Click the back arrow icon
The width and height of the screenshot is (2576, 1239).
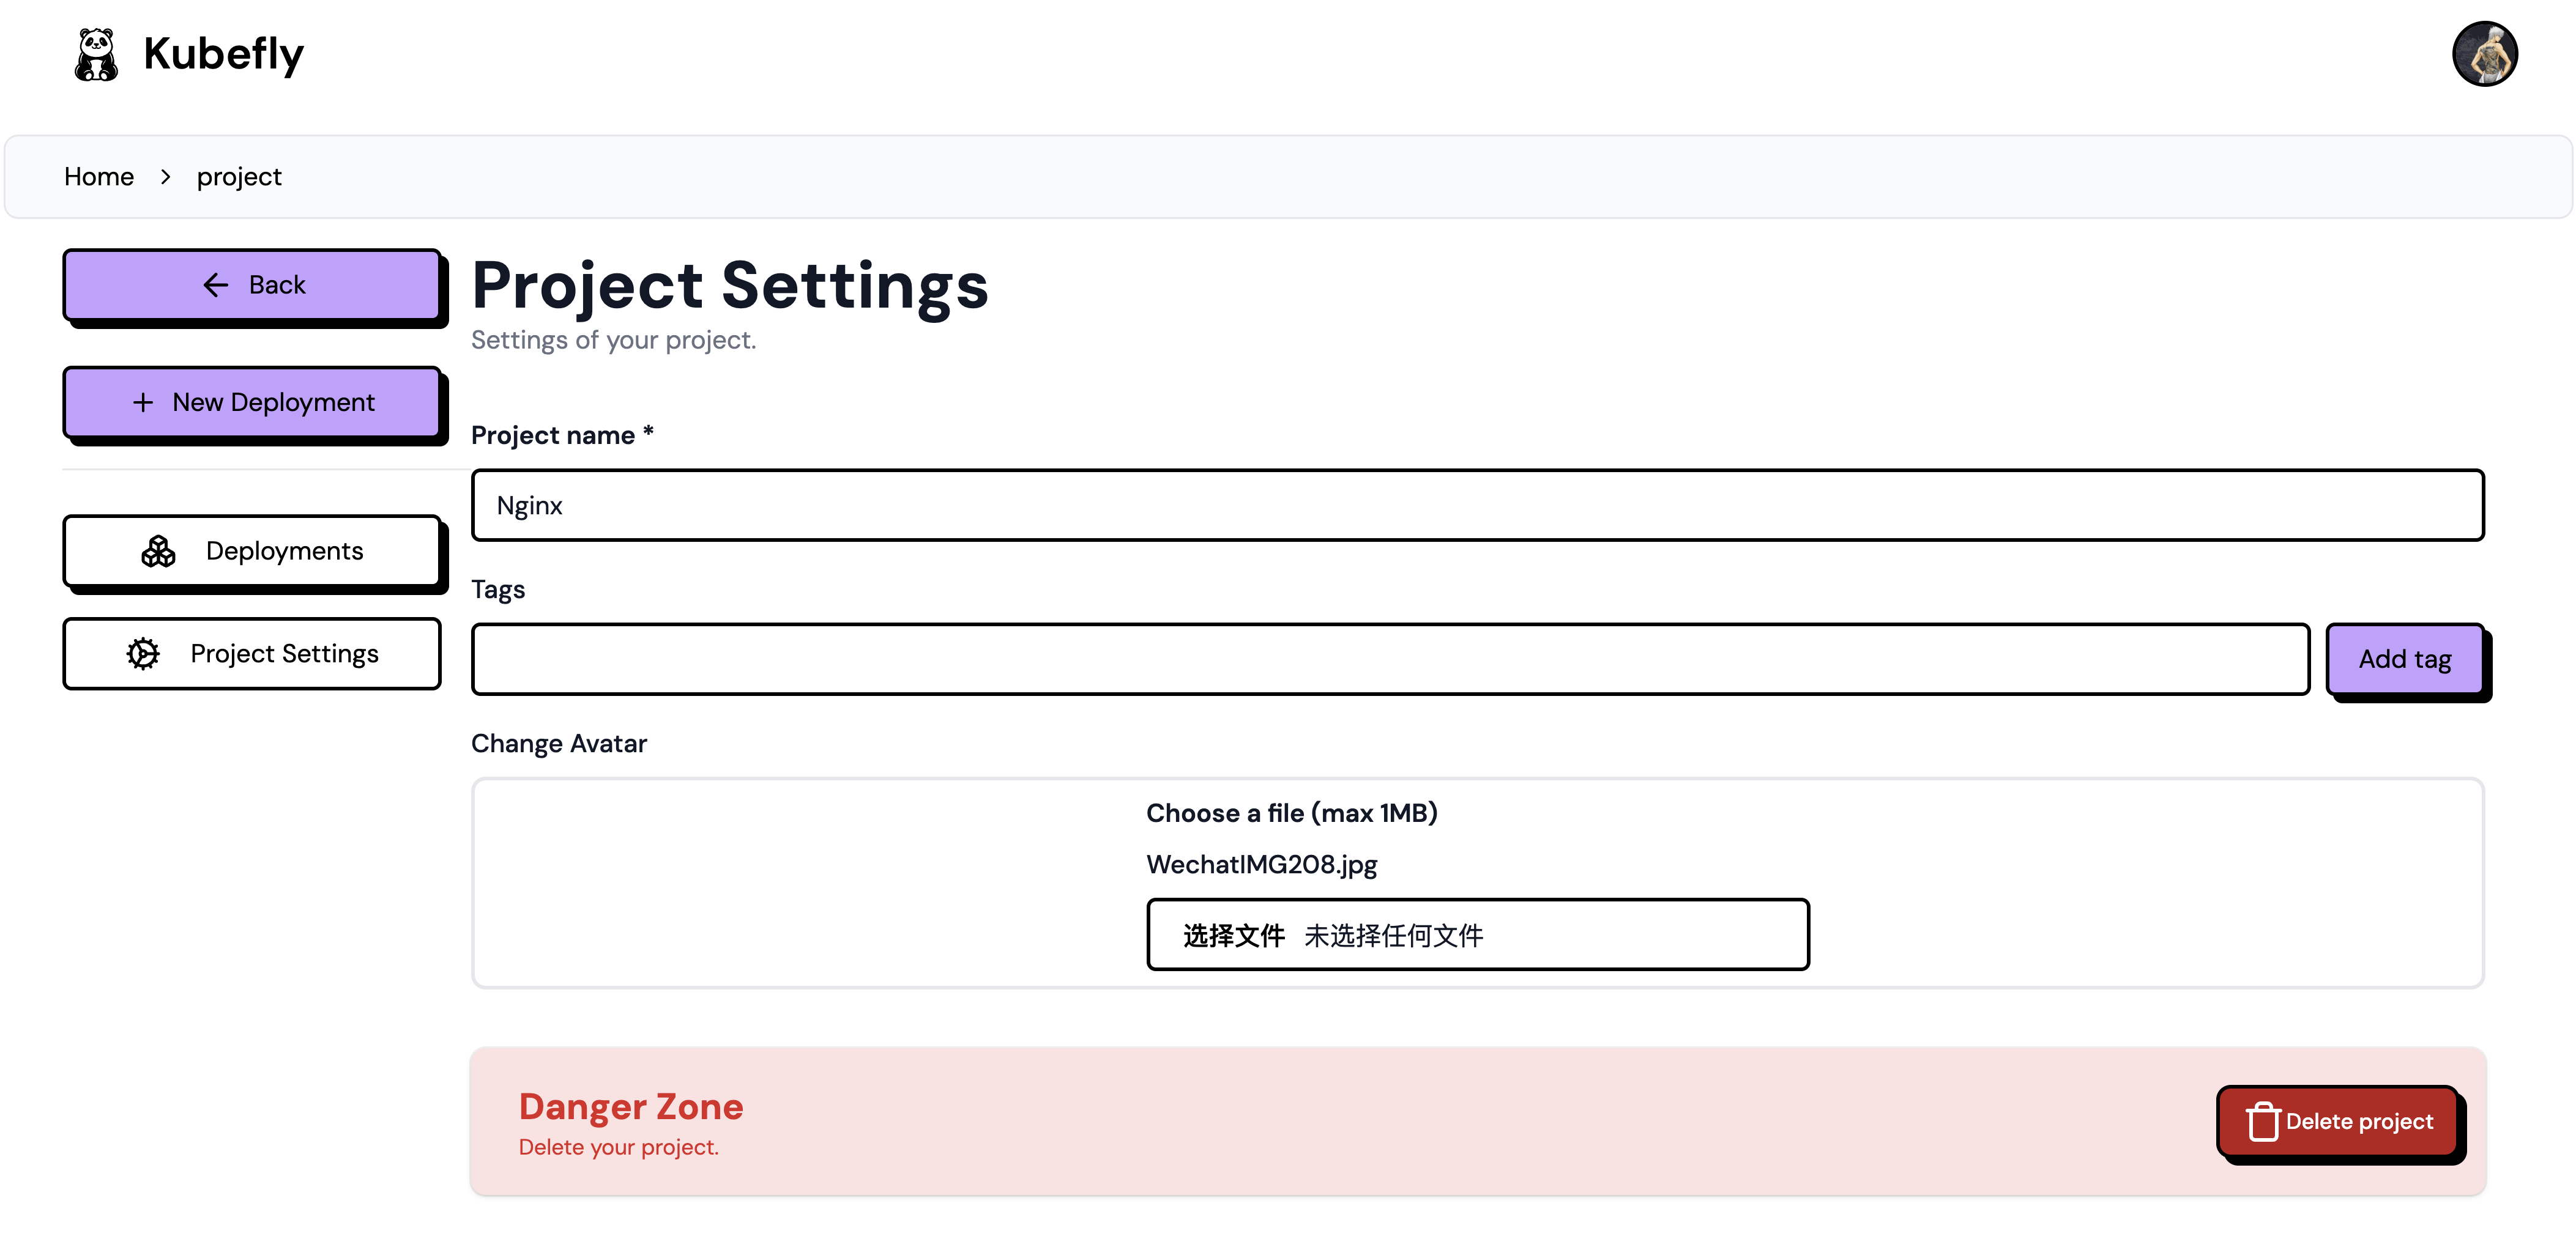pyautogui.click(x=215, y=285)
